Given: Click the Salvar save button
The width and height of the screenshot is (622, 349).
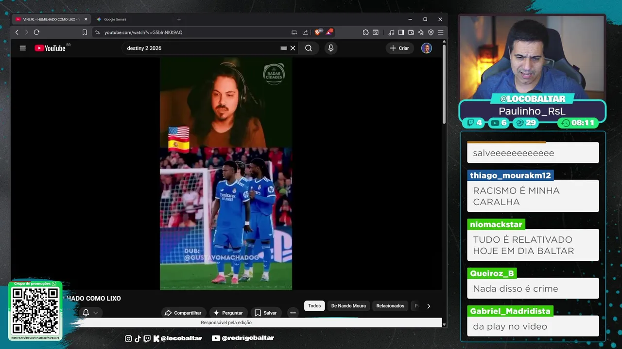Looking at the screenshot, I should point(266,313).
